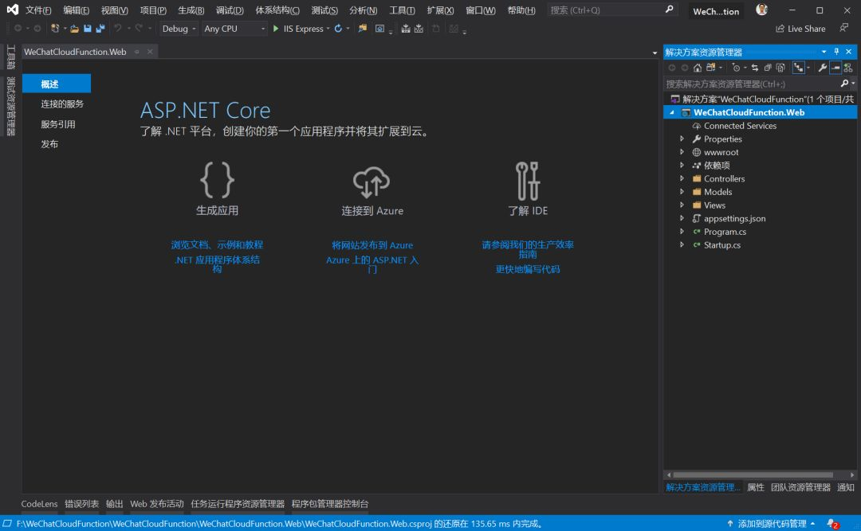Select the 发布 side tab
The image size is (861, 531).
click(49, 144)
